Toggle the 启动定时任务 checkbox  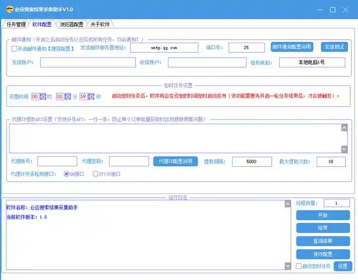pos(299,266)
